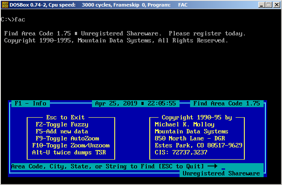Click the Find Area Code 1.75 title

(x=226, y=104)
